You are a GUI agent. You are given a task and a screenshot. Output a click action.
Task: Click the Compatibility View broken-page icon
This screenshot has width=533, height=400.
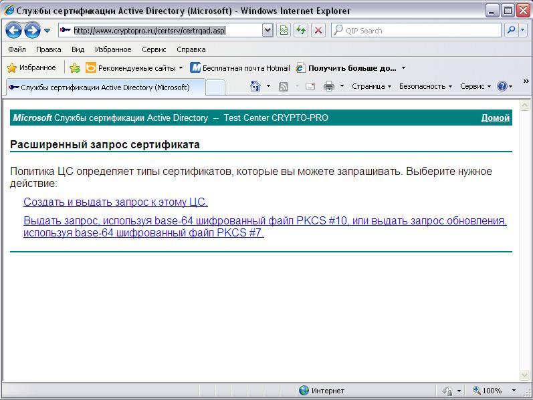[x=284, y=30]
